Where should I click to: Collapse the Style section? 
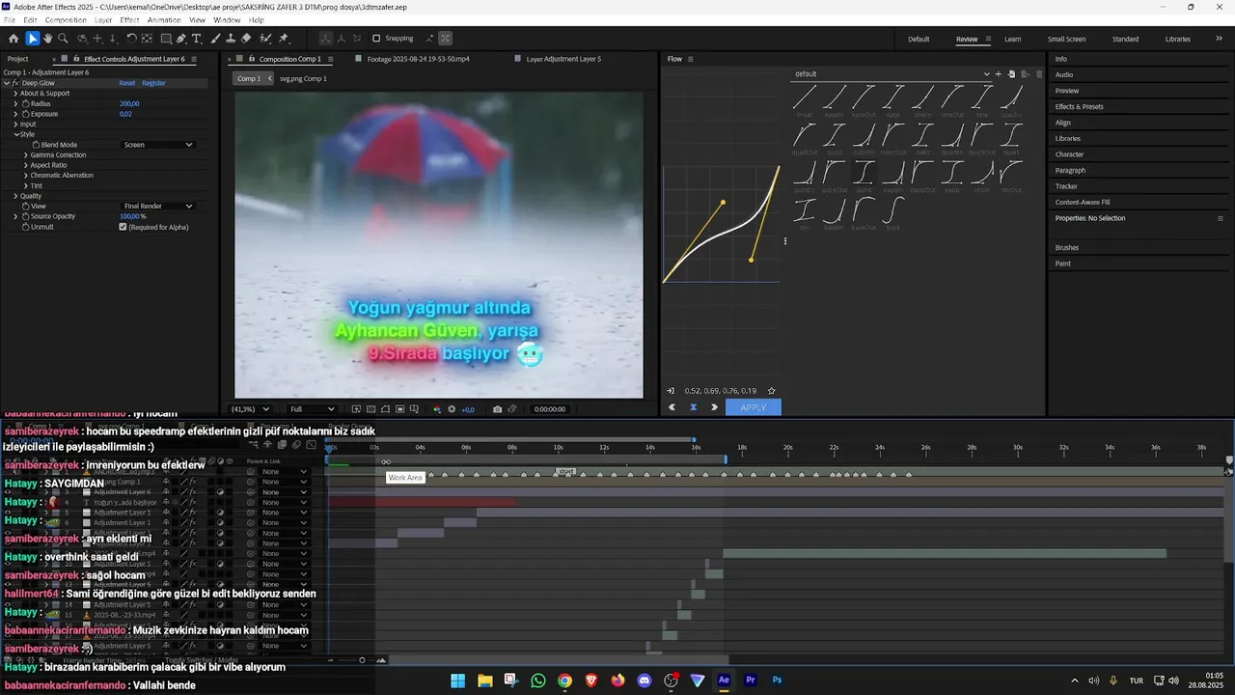(15, 134)
